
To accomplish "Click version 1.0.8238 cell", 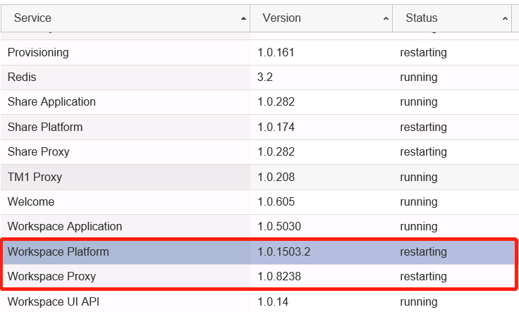I will (279, 277).
